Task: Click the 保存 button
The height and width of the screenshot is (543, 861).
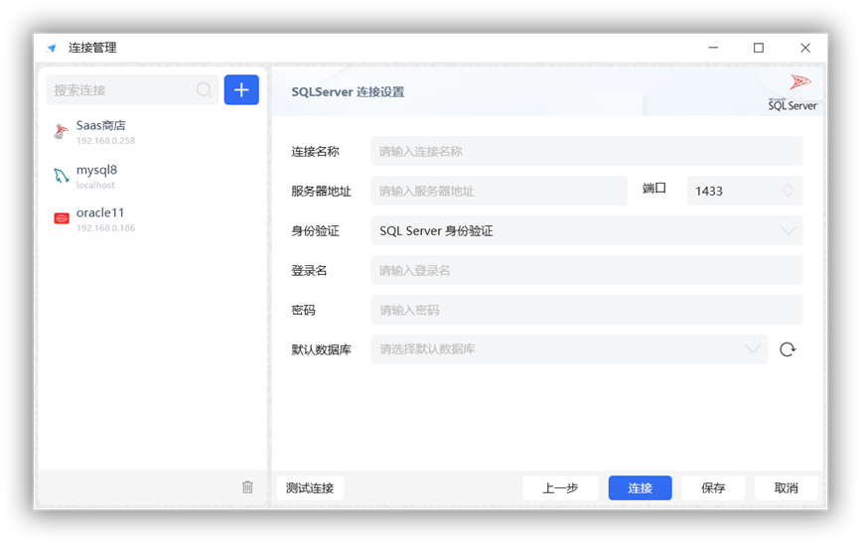Action: [713, 487]
